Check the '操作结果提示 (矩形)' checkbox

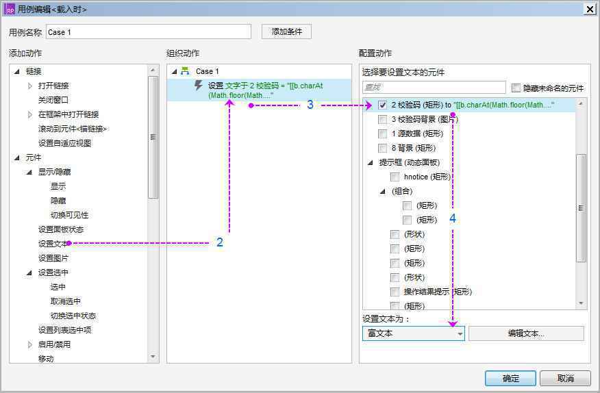(395, 292)
